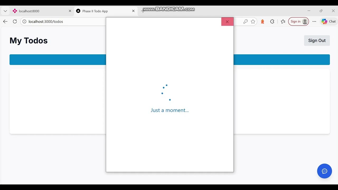Open the Extensions puzzle menu
The image size is (338, 190).
272,22
